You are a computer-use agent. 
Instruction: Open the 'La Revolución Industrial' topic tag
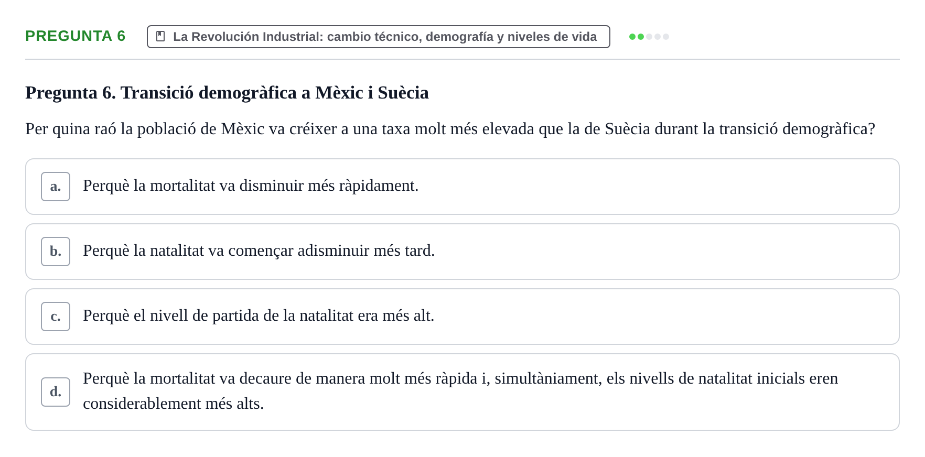click(378, 37)
